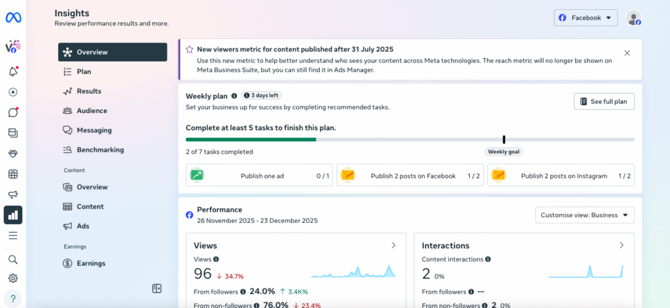Open Settings gear in left rail

(13, 278)
